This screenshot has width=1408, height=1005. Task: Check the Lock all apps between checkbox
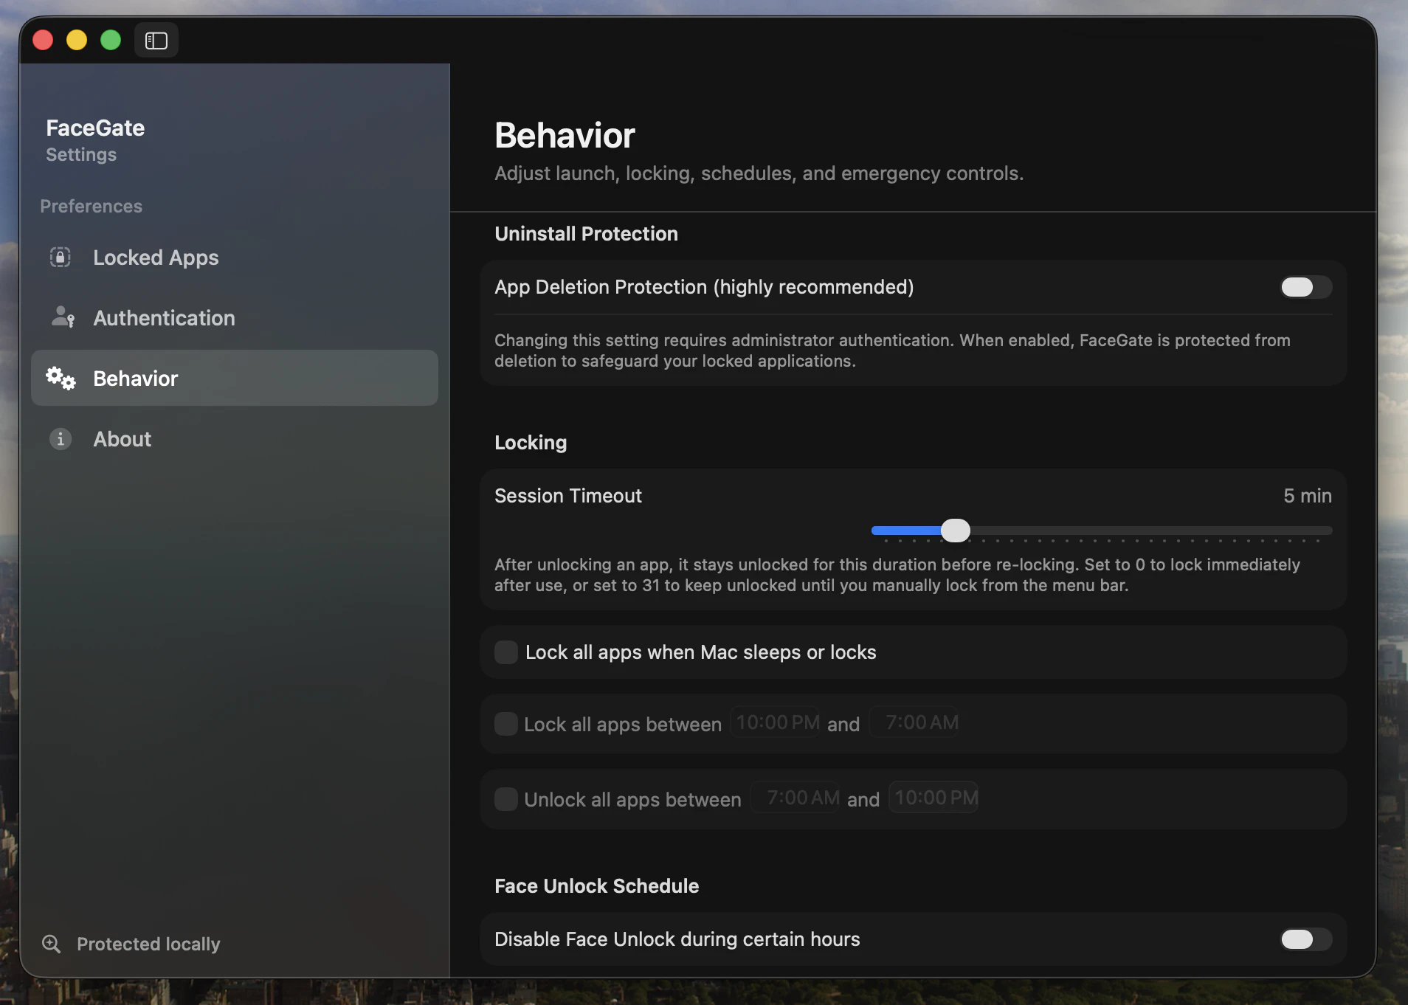pos(506,724)
